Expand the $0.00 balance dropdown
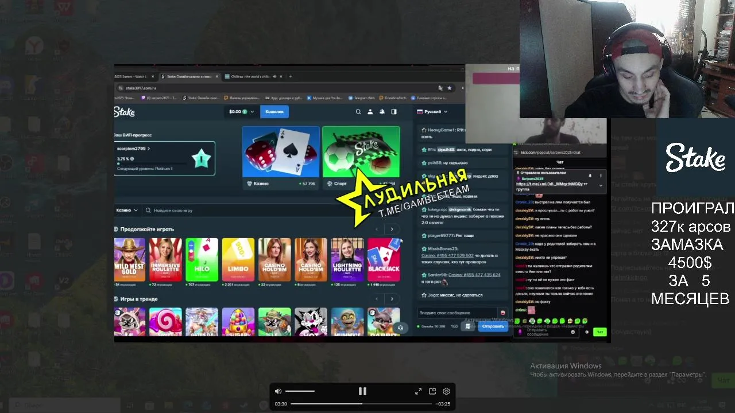The image size is (735, 413). (241, 111)
